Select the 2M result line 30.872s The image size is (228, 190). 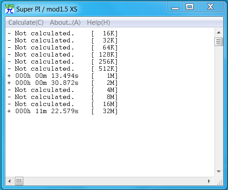pos(63,83)
